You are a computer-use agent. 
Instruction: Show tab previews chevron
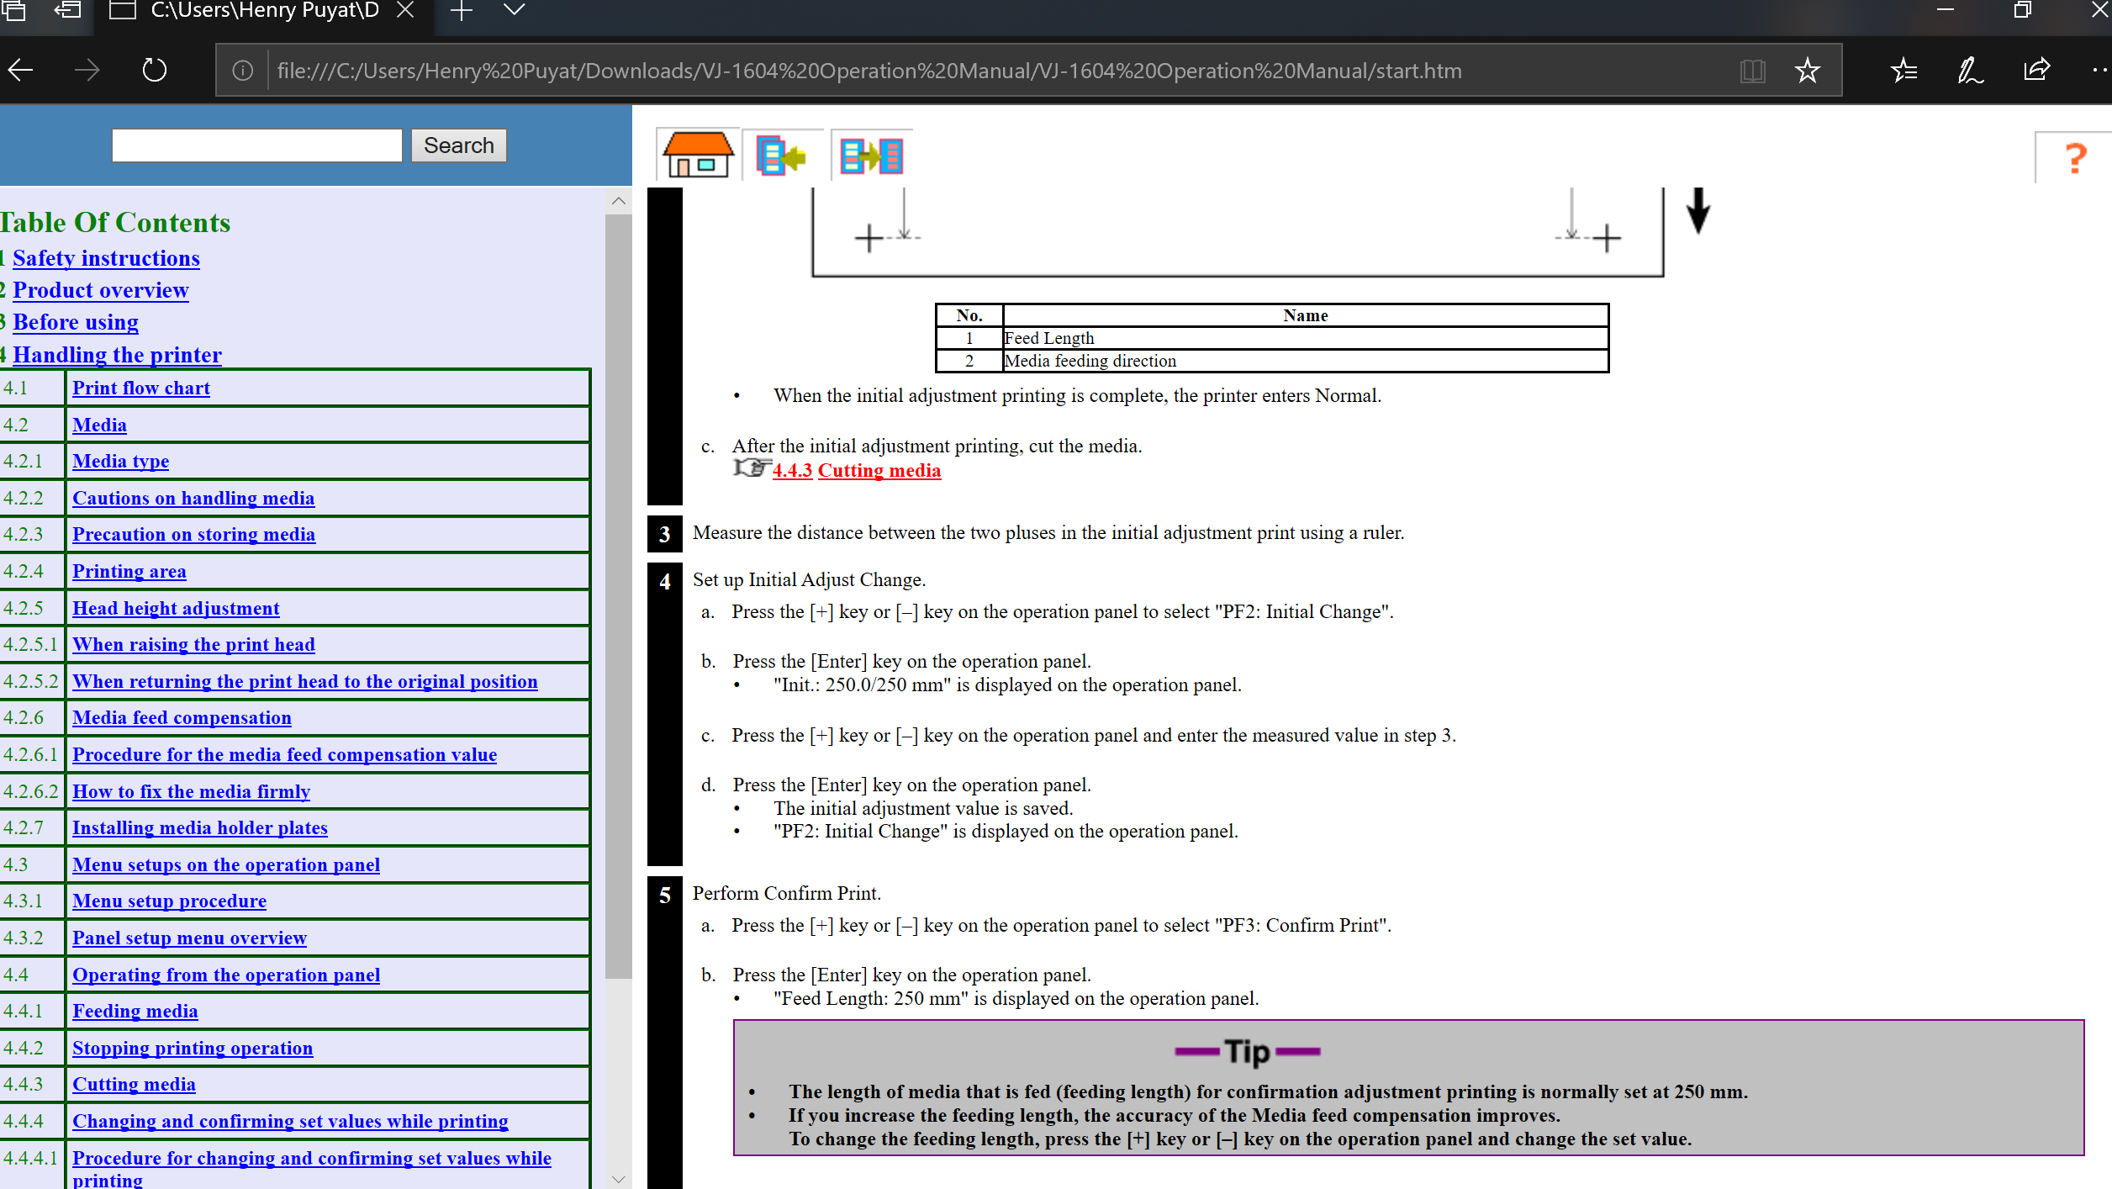(x=514, y=10)
